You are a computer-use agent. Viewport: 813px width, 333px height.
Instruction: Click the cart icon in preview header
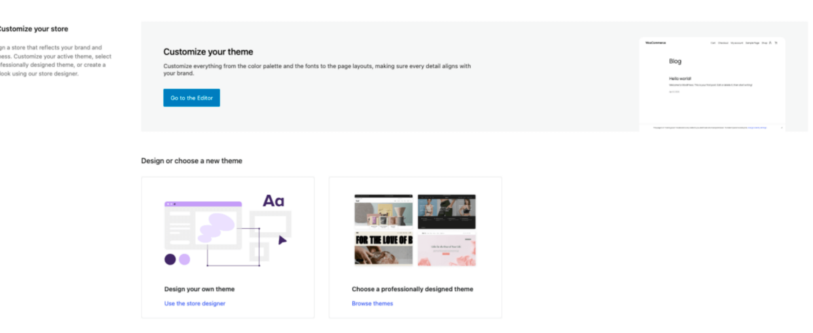click(x=776, y=43)
